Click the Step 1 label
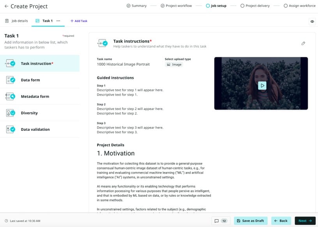The width and height of the screenshot is (318, 227). (x=101, y=86)
